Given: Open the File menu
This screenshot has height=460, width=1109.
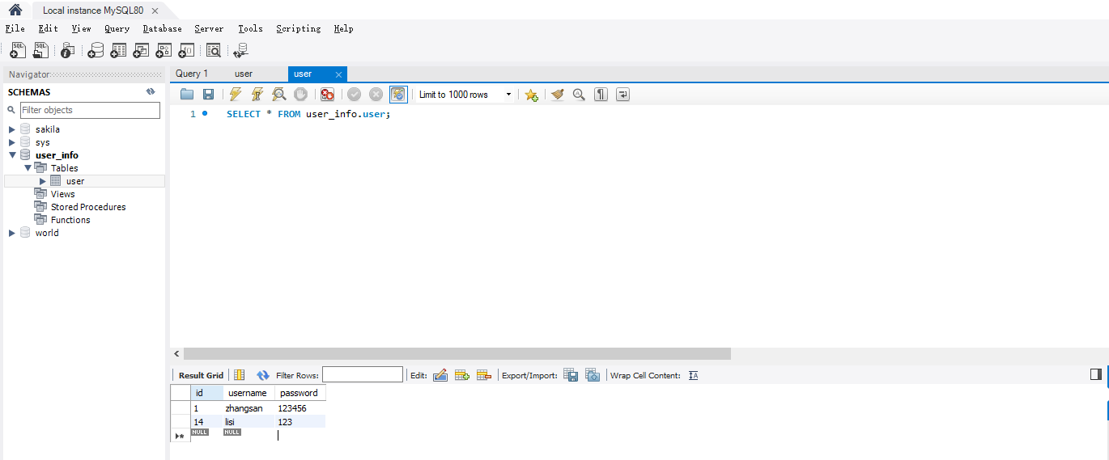Looking at the screenshot, I should coord(15,28).
